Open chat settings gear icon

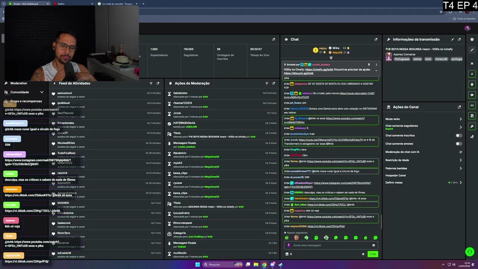[363, 254]
